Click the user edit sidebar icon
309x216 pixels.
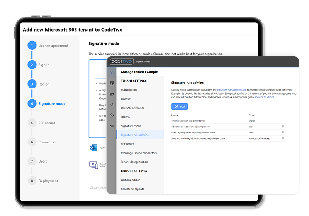[112, 115]
